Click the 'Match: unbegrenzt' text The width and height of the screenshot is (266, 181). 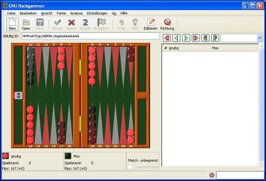tap(143, 161)
